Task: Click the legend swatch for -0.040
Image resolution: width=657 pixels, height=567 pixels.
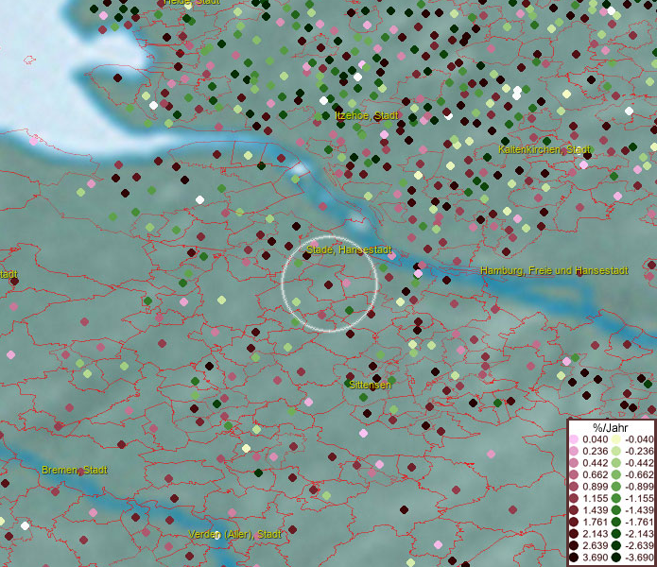Action: point(616,439)
